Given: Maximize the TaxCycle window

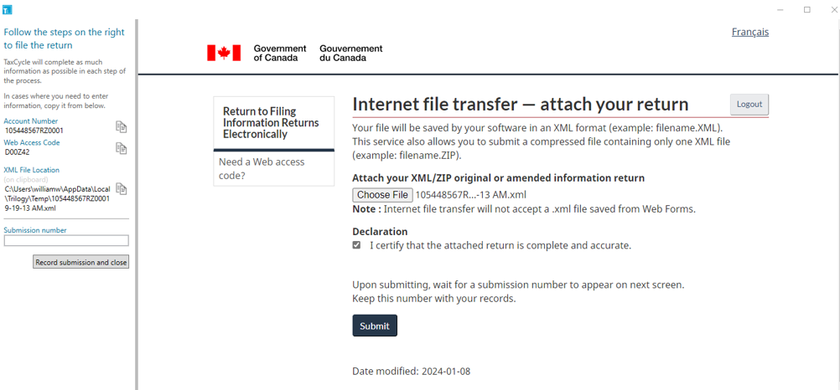Looking at the screenshot, I should tap(806, 10).
